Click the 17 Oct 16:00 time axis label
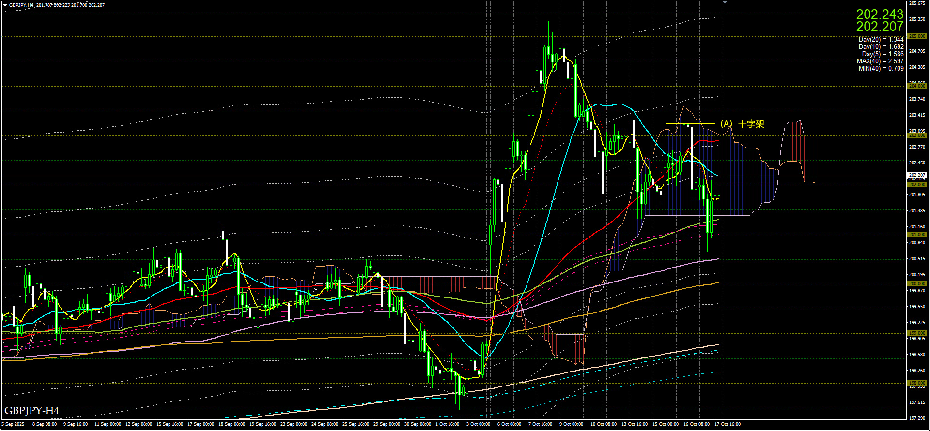Image resolution: width=930 pixels, height=431 pixels. tap(727, 424)
